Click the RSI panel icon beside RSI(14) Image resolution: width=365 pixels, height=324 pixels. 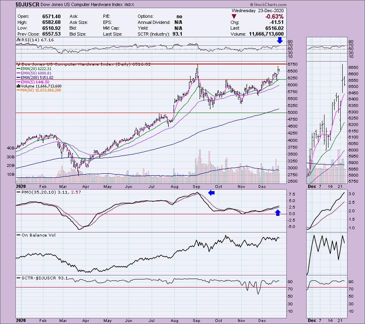(x=19, y=40)
